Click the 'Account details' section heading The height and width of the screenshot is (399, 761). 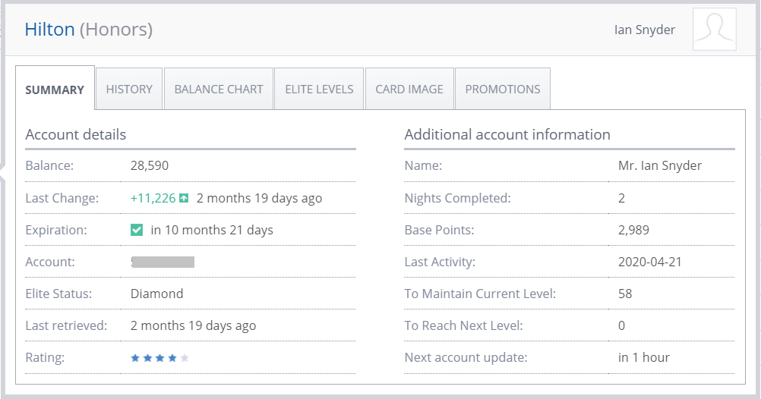76,134
